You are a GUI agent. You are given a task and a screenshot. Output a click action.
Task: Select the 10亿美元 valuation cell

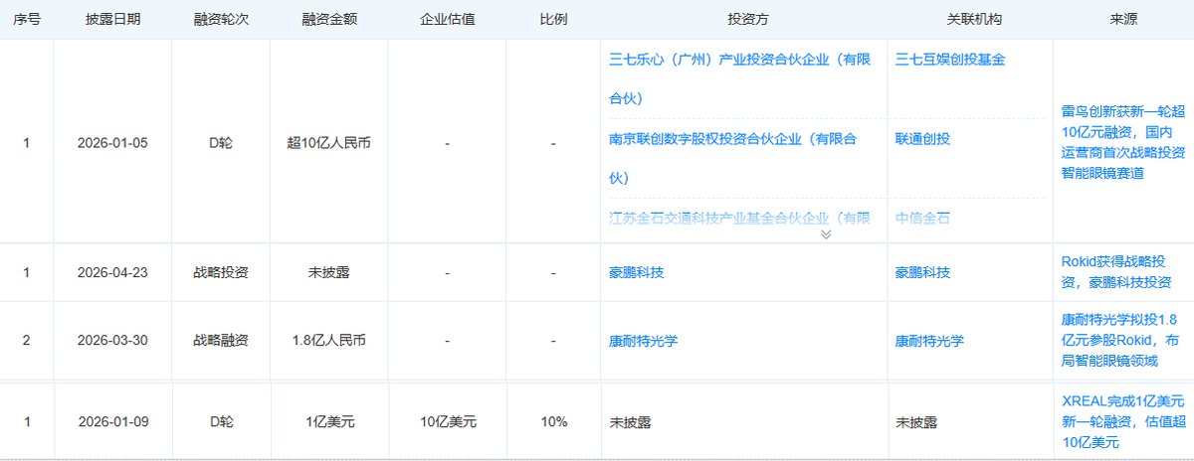tap(448, 421)
